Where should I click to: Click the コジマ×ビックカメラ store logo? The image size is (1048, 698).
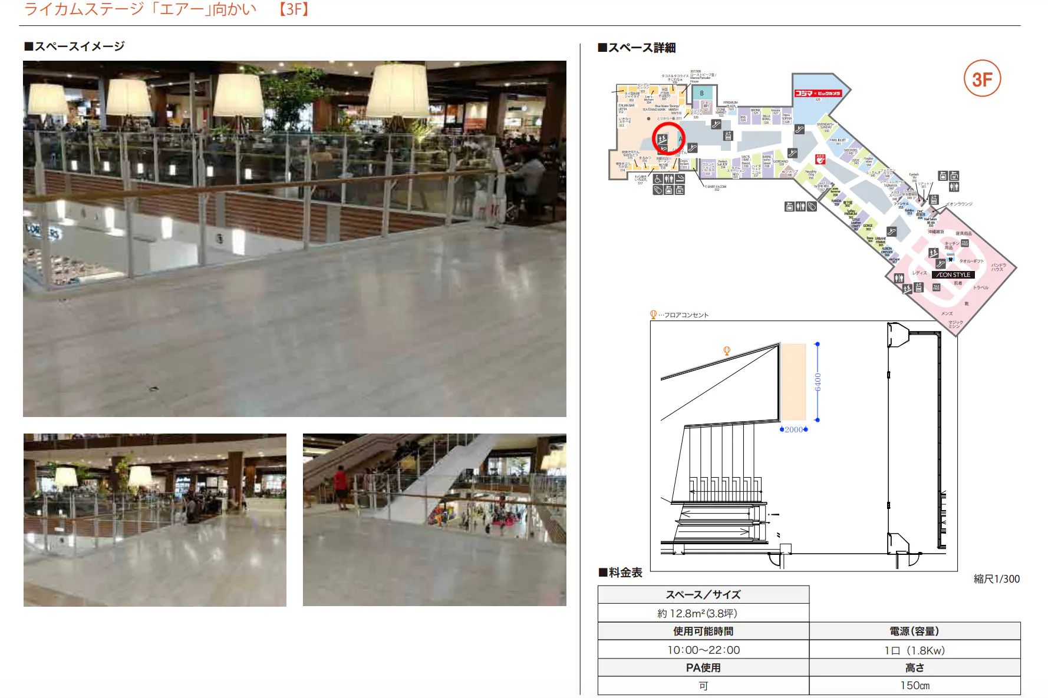[818, 93]
